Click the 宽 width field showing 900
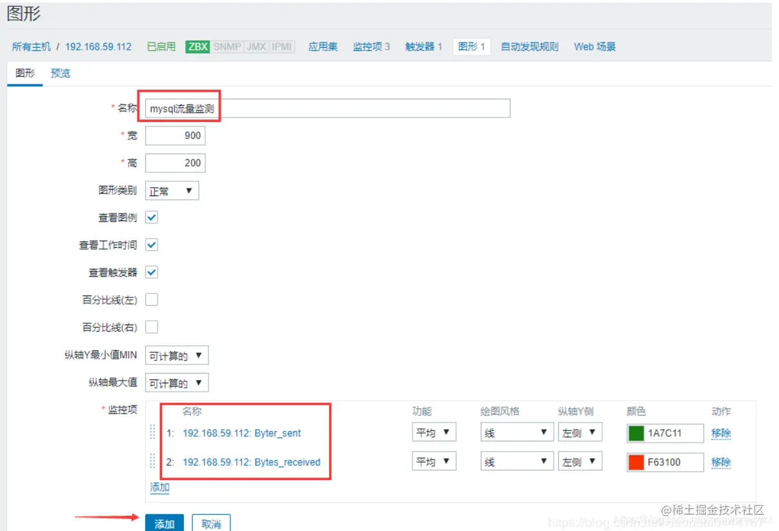779x531 pixels. (175, 135)
